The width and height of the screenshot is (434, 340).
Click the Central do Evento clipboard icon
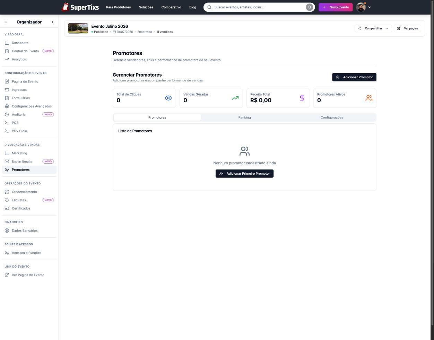[x=7, y=51]
